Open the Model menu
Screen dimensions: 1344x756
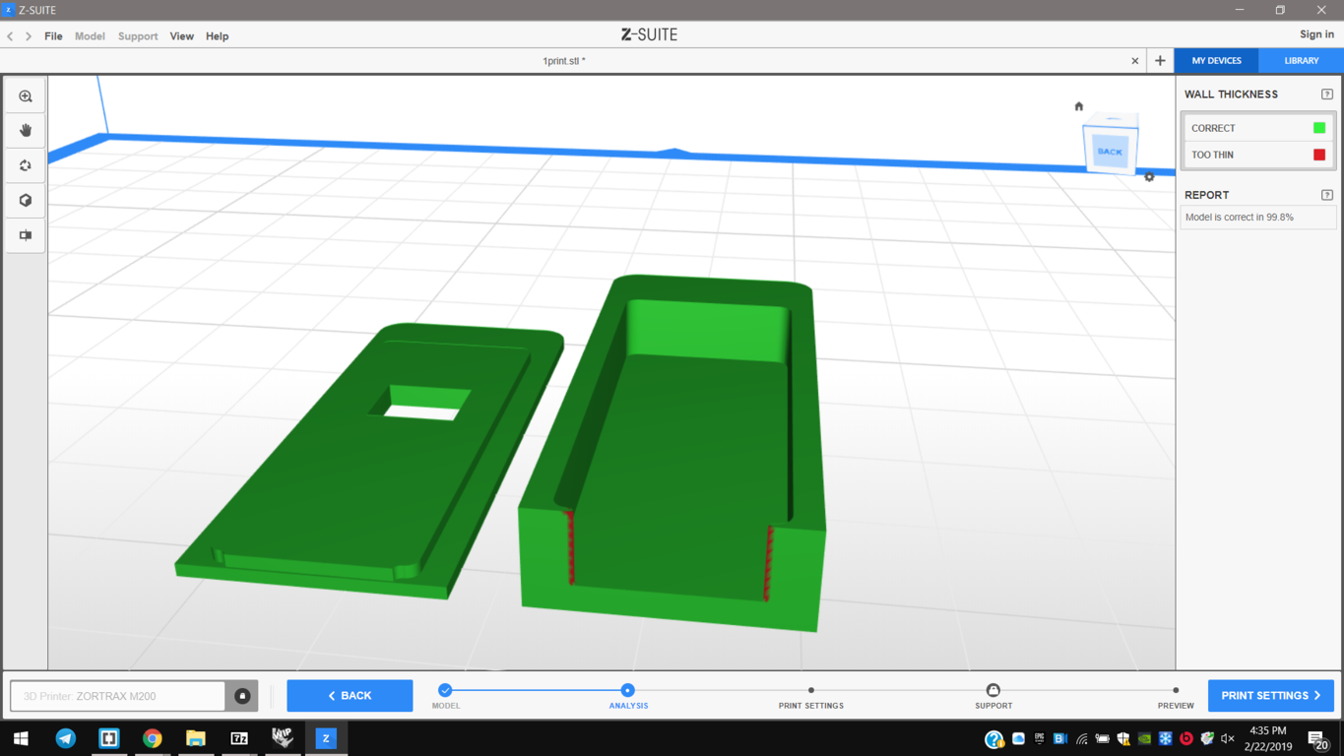click(x=90, y=36)
